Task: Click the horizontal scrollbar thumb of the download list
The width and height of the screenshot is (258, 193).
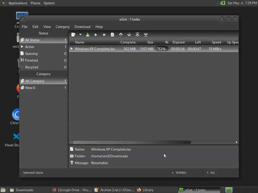Action: [132, 142]
